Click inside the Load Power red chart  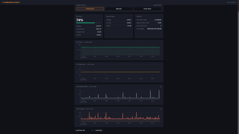click(120, 117)
